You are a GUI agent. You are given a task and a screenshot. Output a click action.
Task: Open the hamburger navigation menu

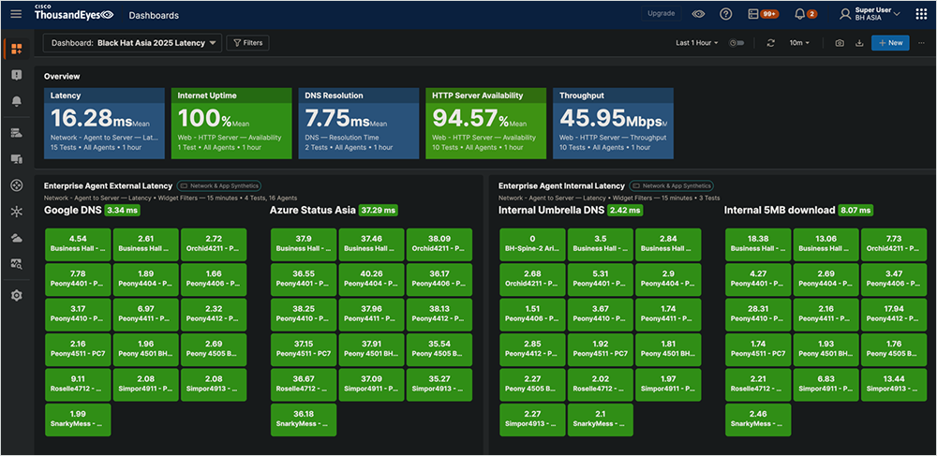[16, 15]
